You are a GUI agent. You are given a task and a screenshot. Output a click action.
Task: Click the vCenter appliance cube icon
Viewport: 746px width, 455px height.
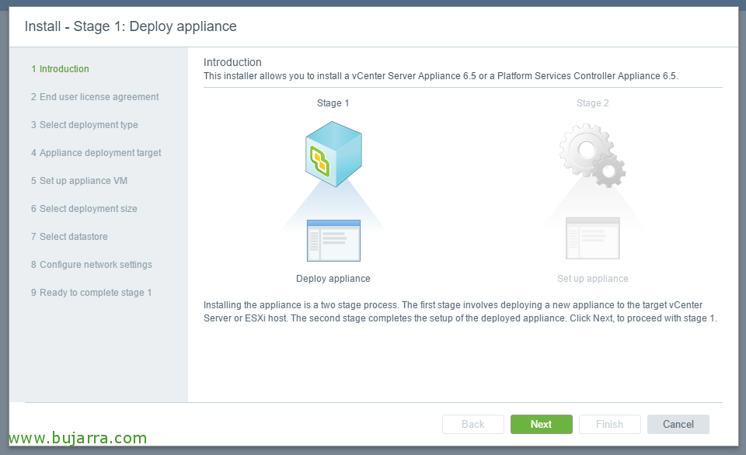tap(333, 154)
